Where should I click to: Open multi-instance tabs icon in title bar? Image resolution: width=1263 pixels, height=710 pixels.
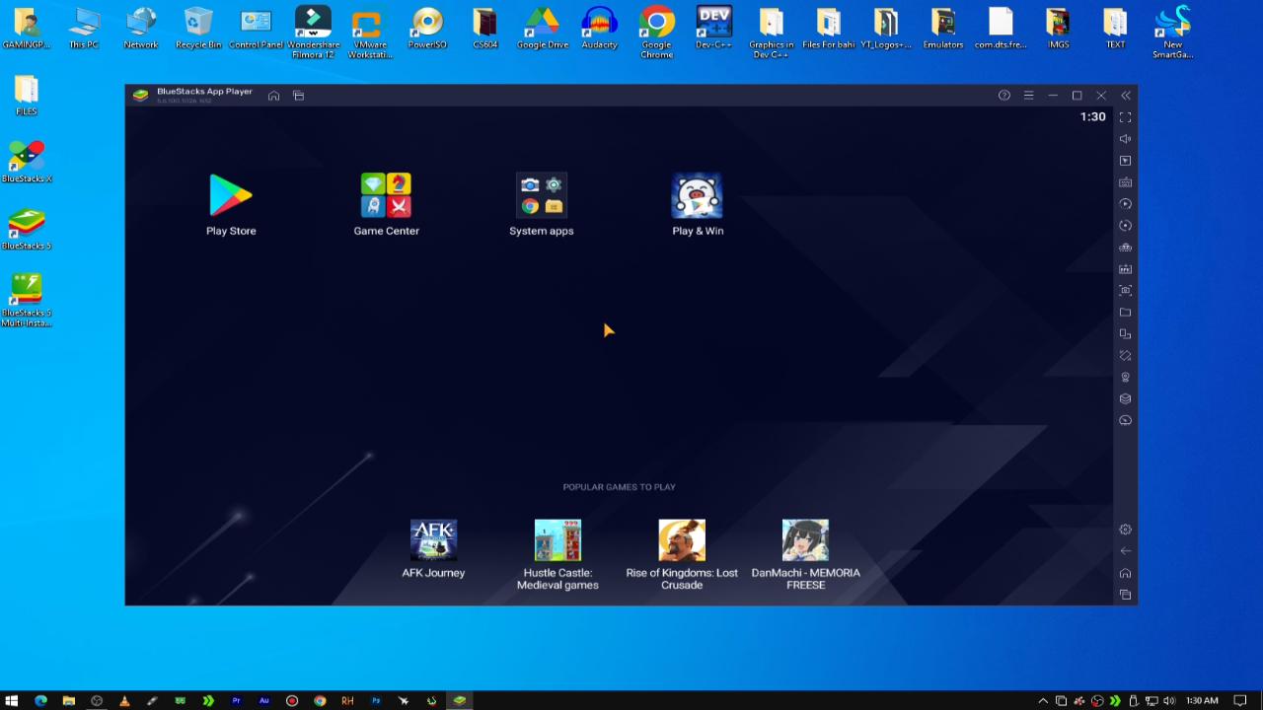298,96
